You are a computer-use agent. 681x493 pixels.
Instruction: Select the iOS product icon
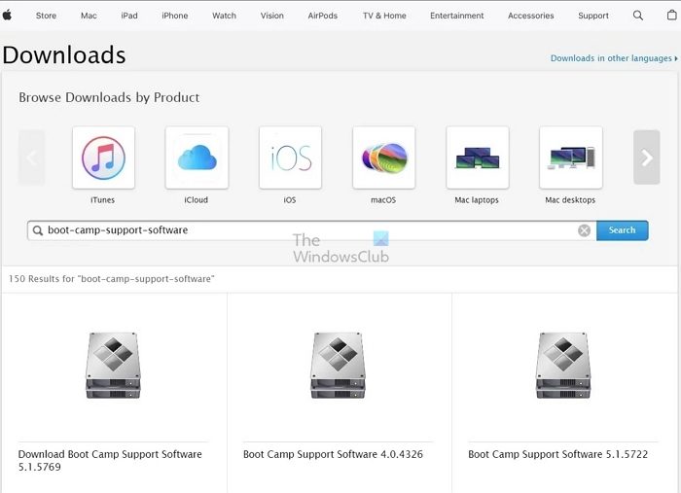click(x=290, y=158)
